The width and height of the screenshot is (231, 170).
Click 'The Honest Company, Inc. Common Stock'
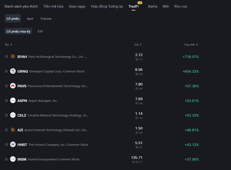tap(58, 145)
